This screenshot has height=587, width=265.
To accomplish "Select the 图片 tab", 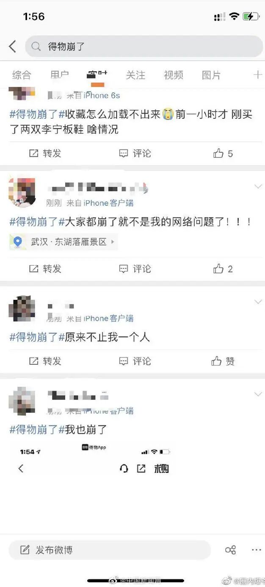I will point(211,75).
